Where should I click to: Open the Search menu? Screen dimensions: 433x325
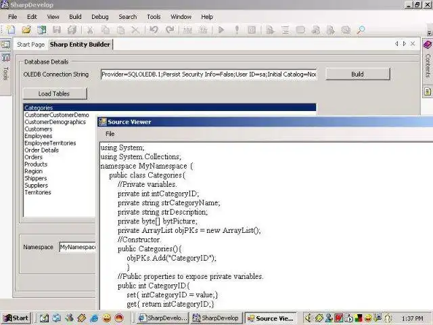pos(128,17)
